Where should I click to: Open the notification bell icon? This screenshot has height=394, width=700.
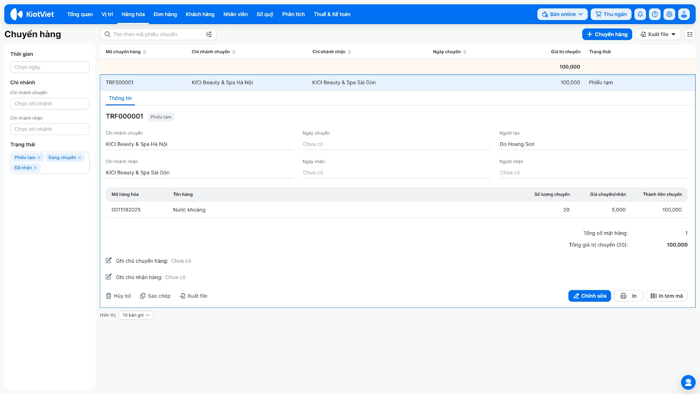click(x=640, y=14)
